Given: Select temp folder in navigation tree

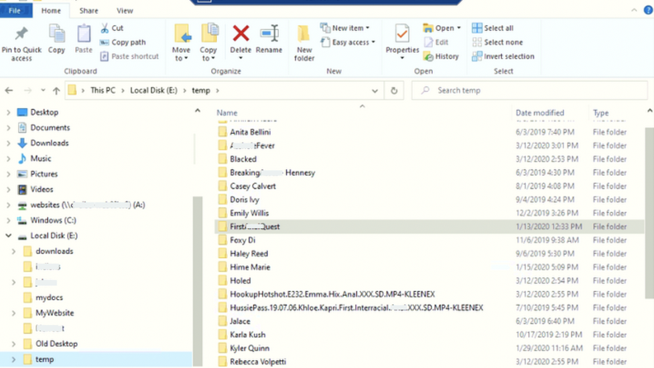Looking at the screenshot, I should 44,359.
